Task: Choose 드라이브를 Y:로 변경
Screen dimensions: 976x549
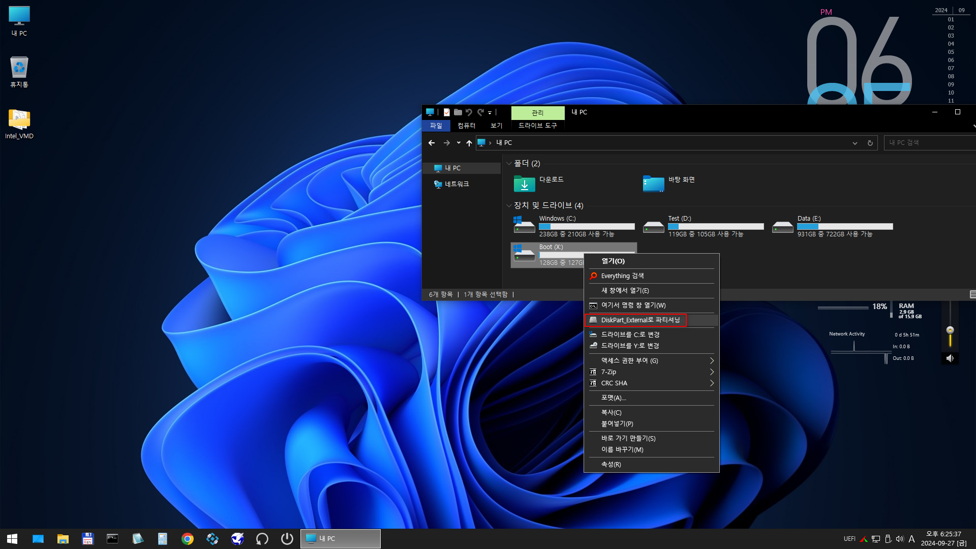Action: [651, 346]
